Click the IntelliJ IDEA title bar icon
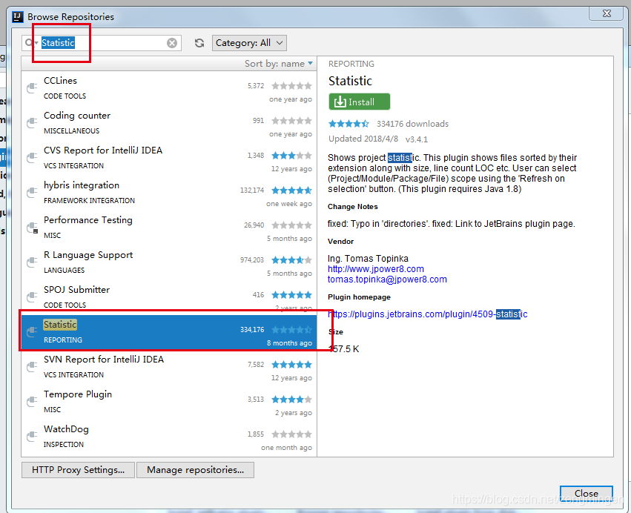This screenshot has height=513, width=631. (x=17, y=16)
